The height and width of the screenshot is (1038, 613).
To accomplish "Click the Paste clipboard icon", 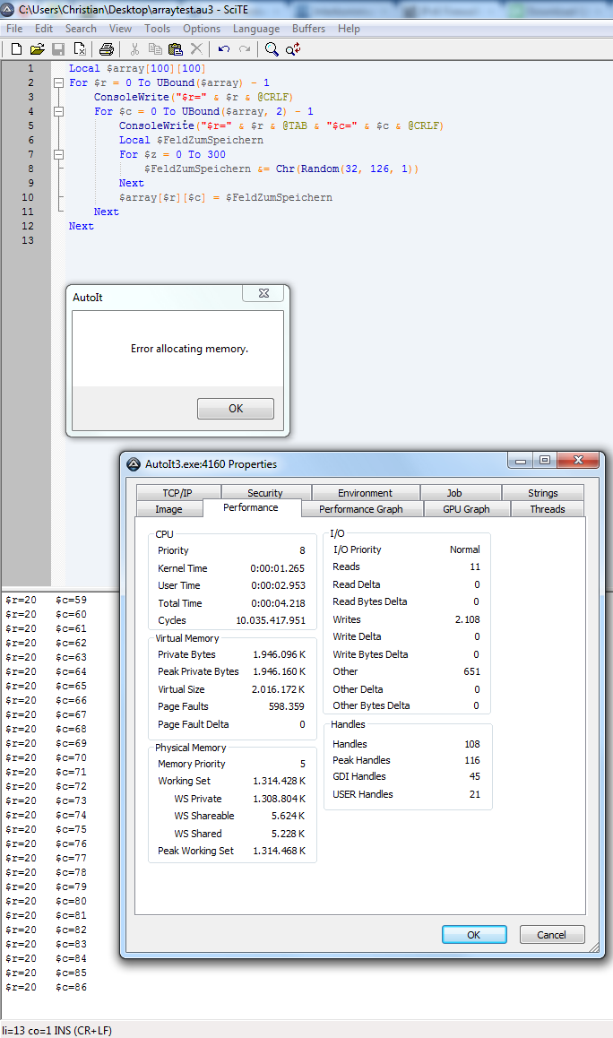I will [176, 49].
